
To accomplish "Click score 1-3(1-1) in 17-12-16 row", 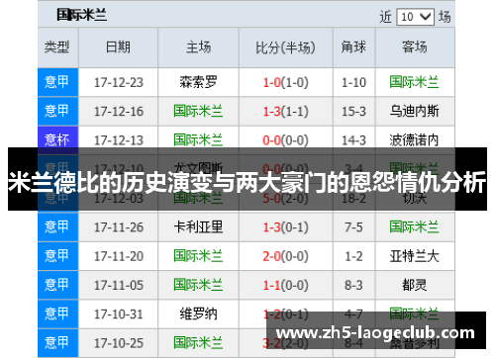I will pyautogui.click(x=286, y=112).
